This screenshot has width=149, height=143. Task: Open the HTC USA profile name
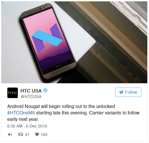point(31,91)
